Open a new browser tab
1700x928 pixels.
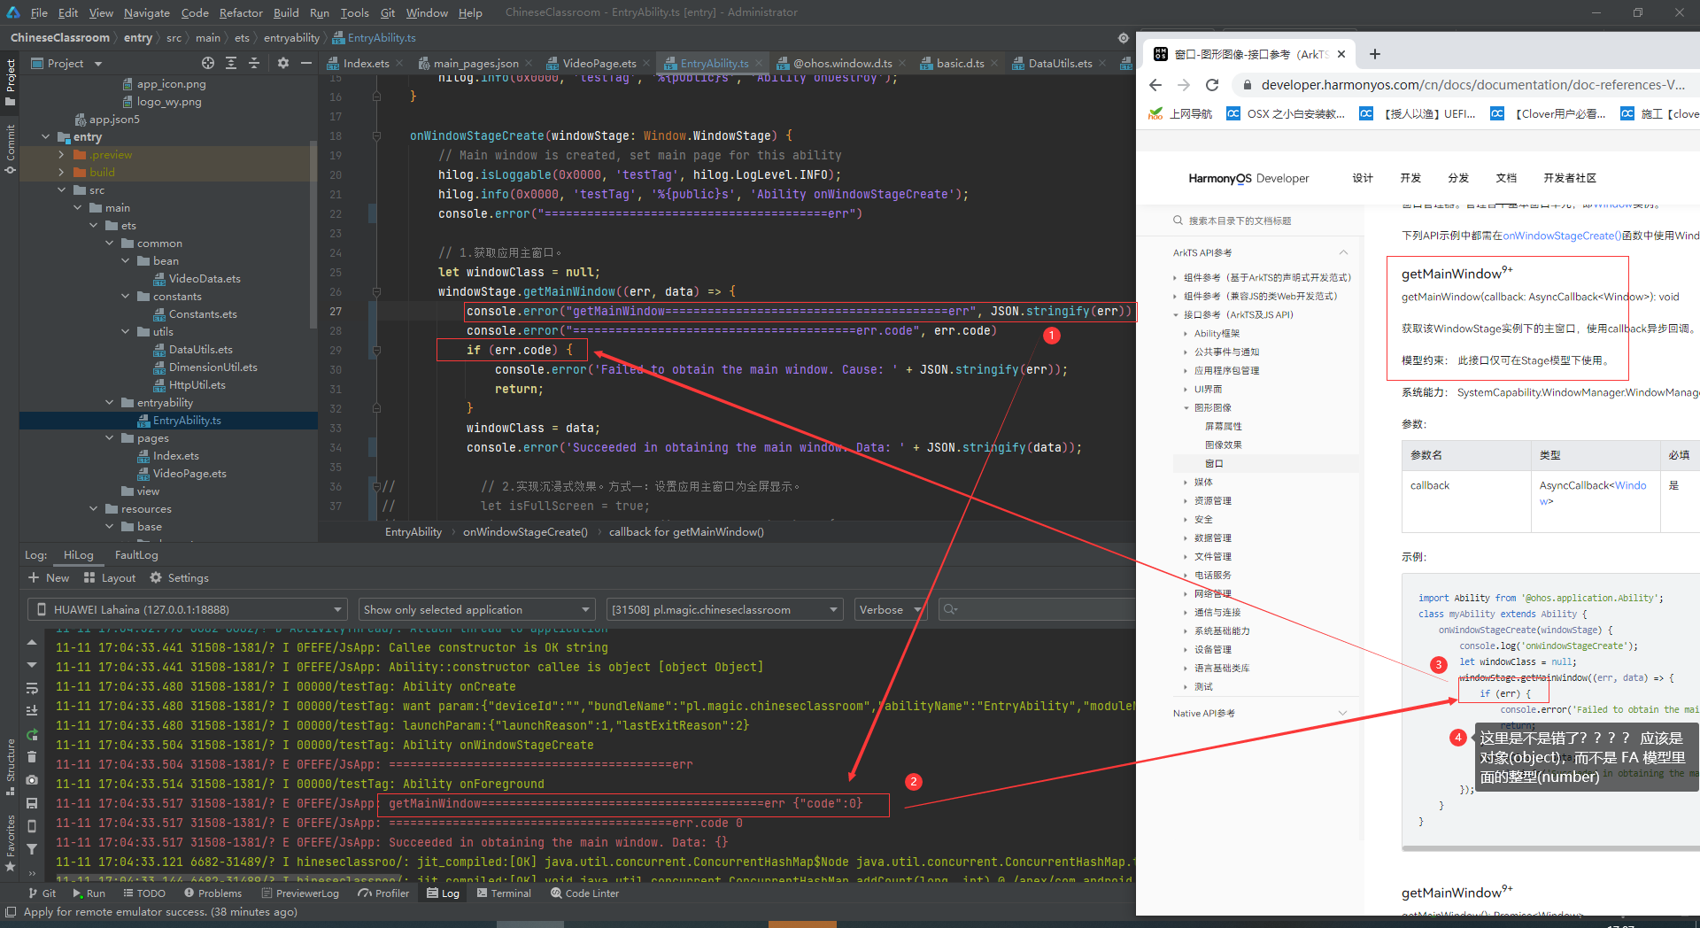pyautogui.click(x=1375, y=54)
